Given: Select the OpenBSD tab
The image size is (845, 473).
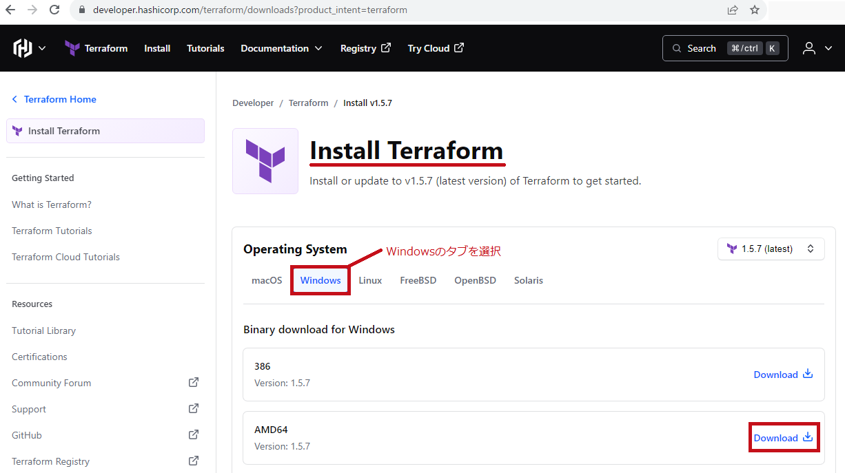Looking at the screenshot, I should point(475,280).
